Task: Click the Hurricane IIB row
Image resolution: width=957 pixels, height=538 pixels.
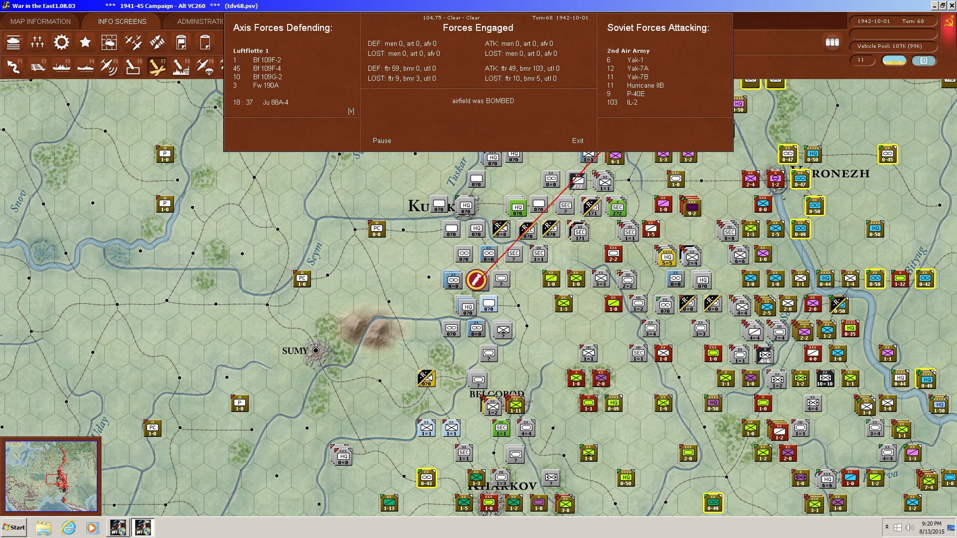Action: pos(636,85)
